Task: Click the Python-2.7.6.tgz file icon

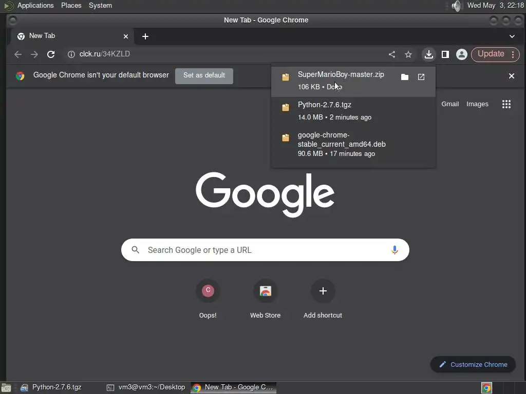Action: pyautogui.click(x=286, y=107)
